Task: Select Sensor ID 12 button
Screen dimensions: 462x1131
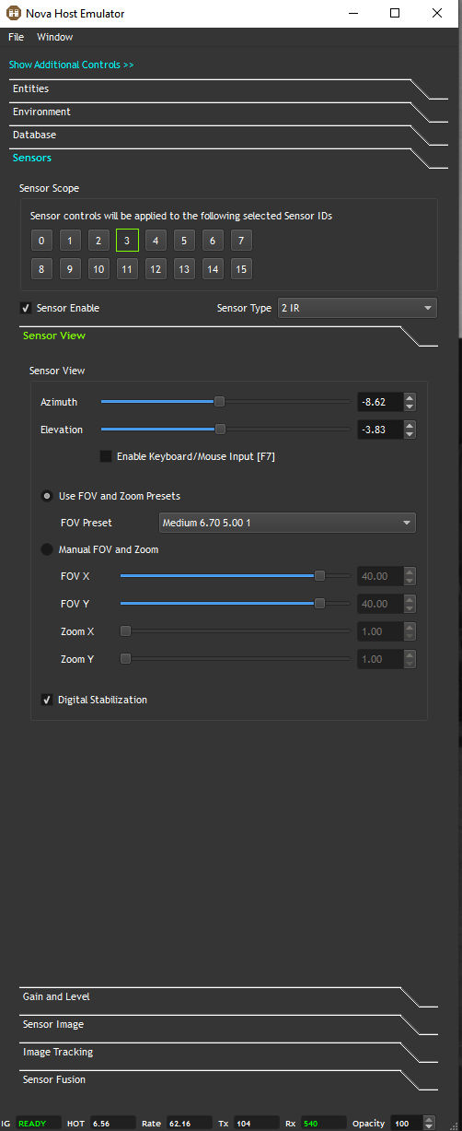Action: point(156,269)
